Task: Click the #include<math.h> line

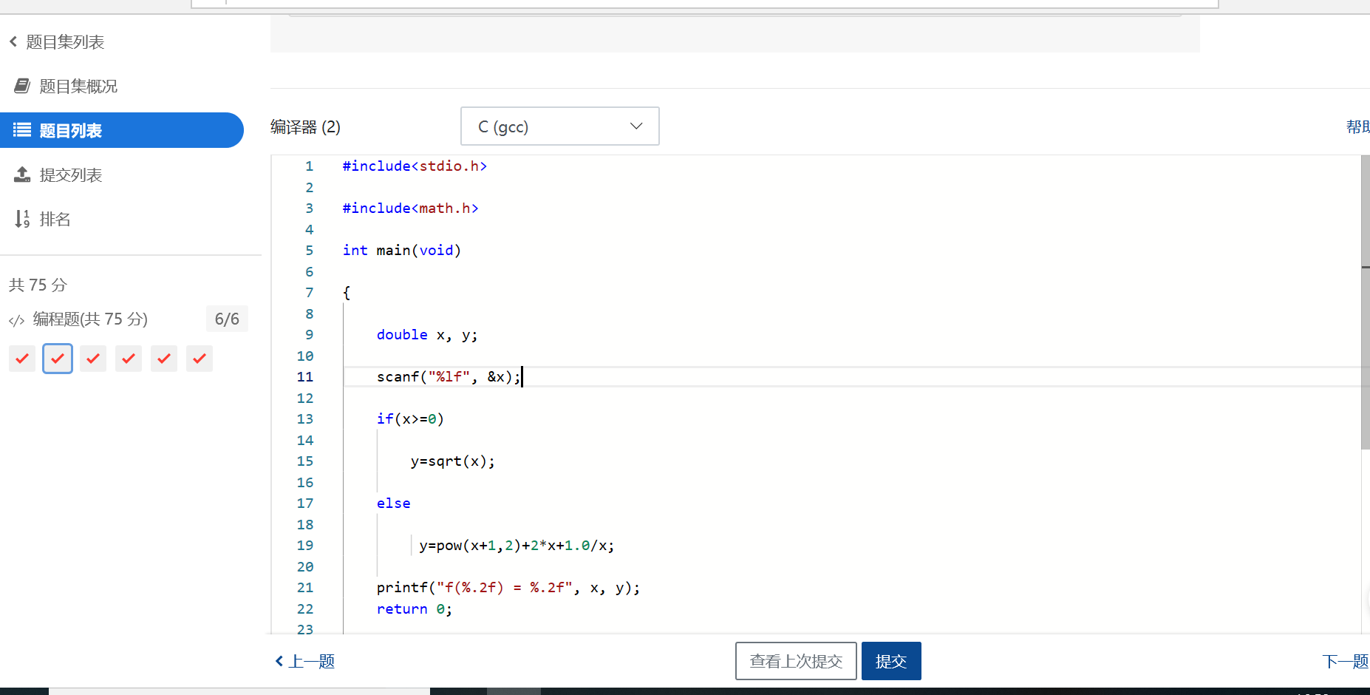Action: tap(410, 208)
